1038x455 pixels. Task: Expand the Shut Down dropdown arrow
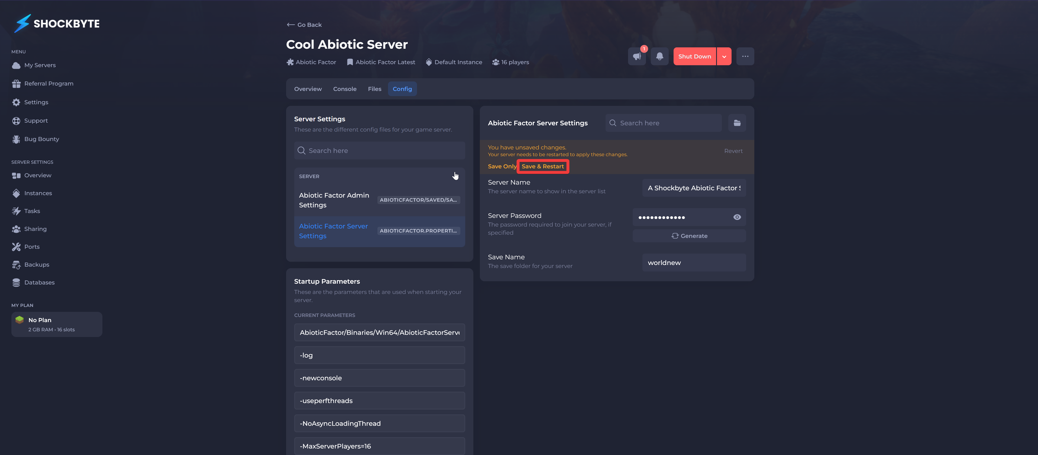pos(724,56)
